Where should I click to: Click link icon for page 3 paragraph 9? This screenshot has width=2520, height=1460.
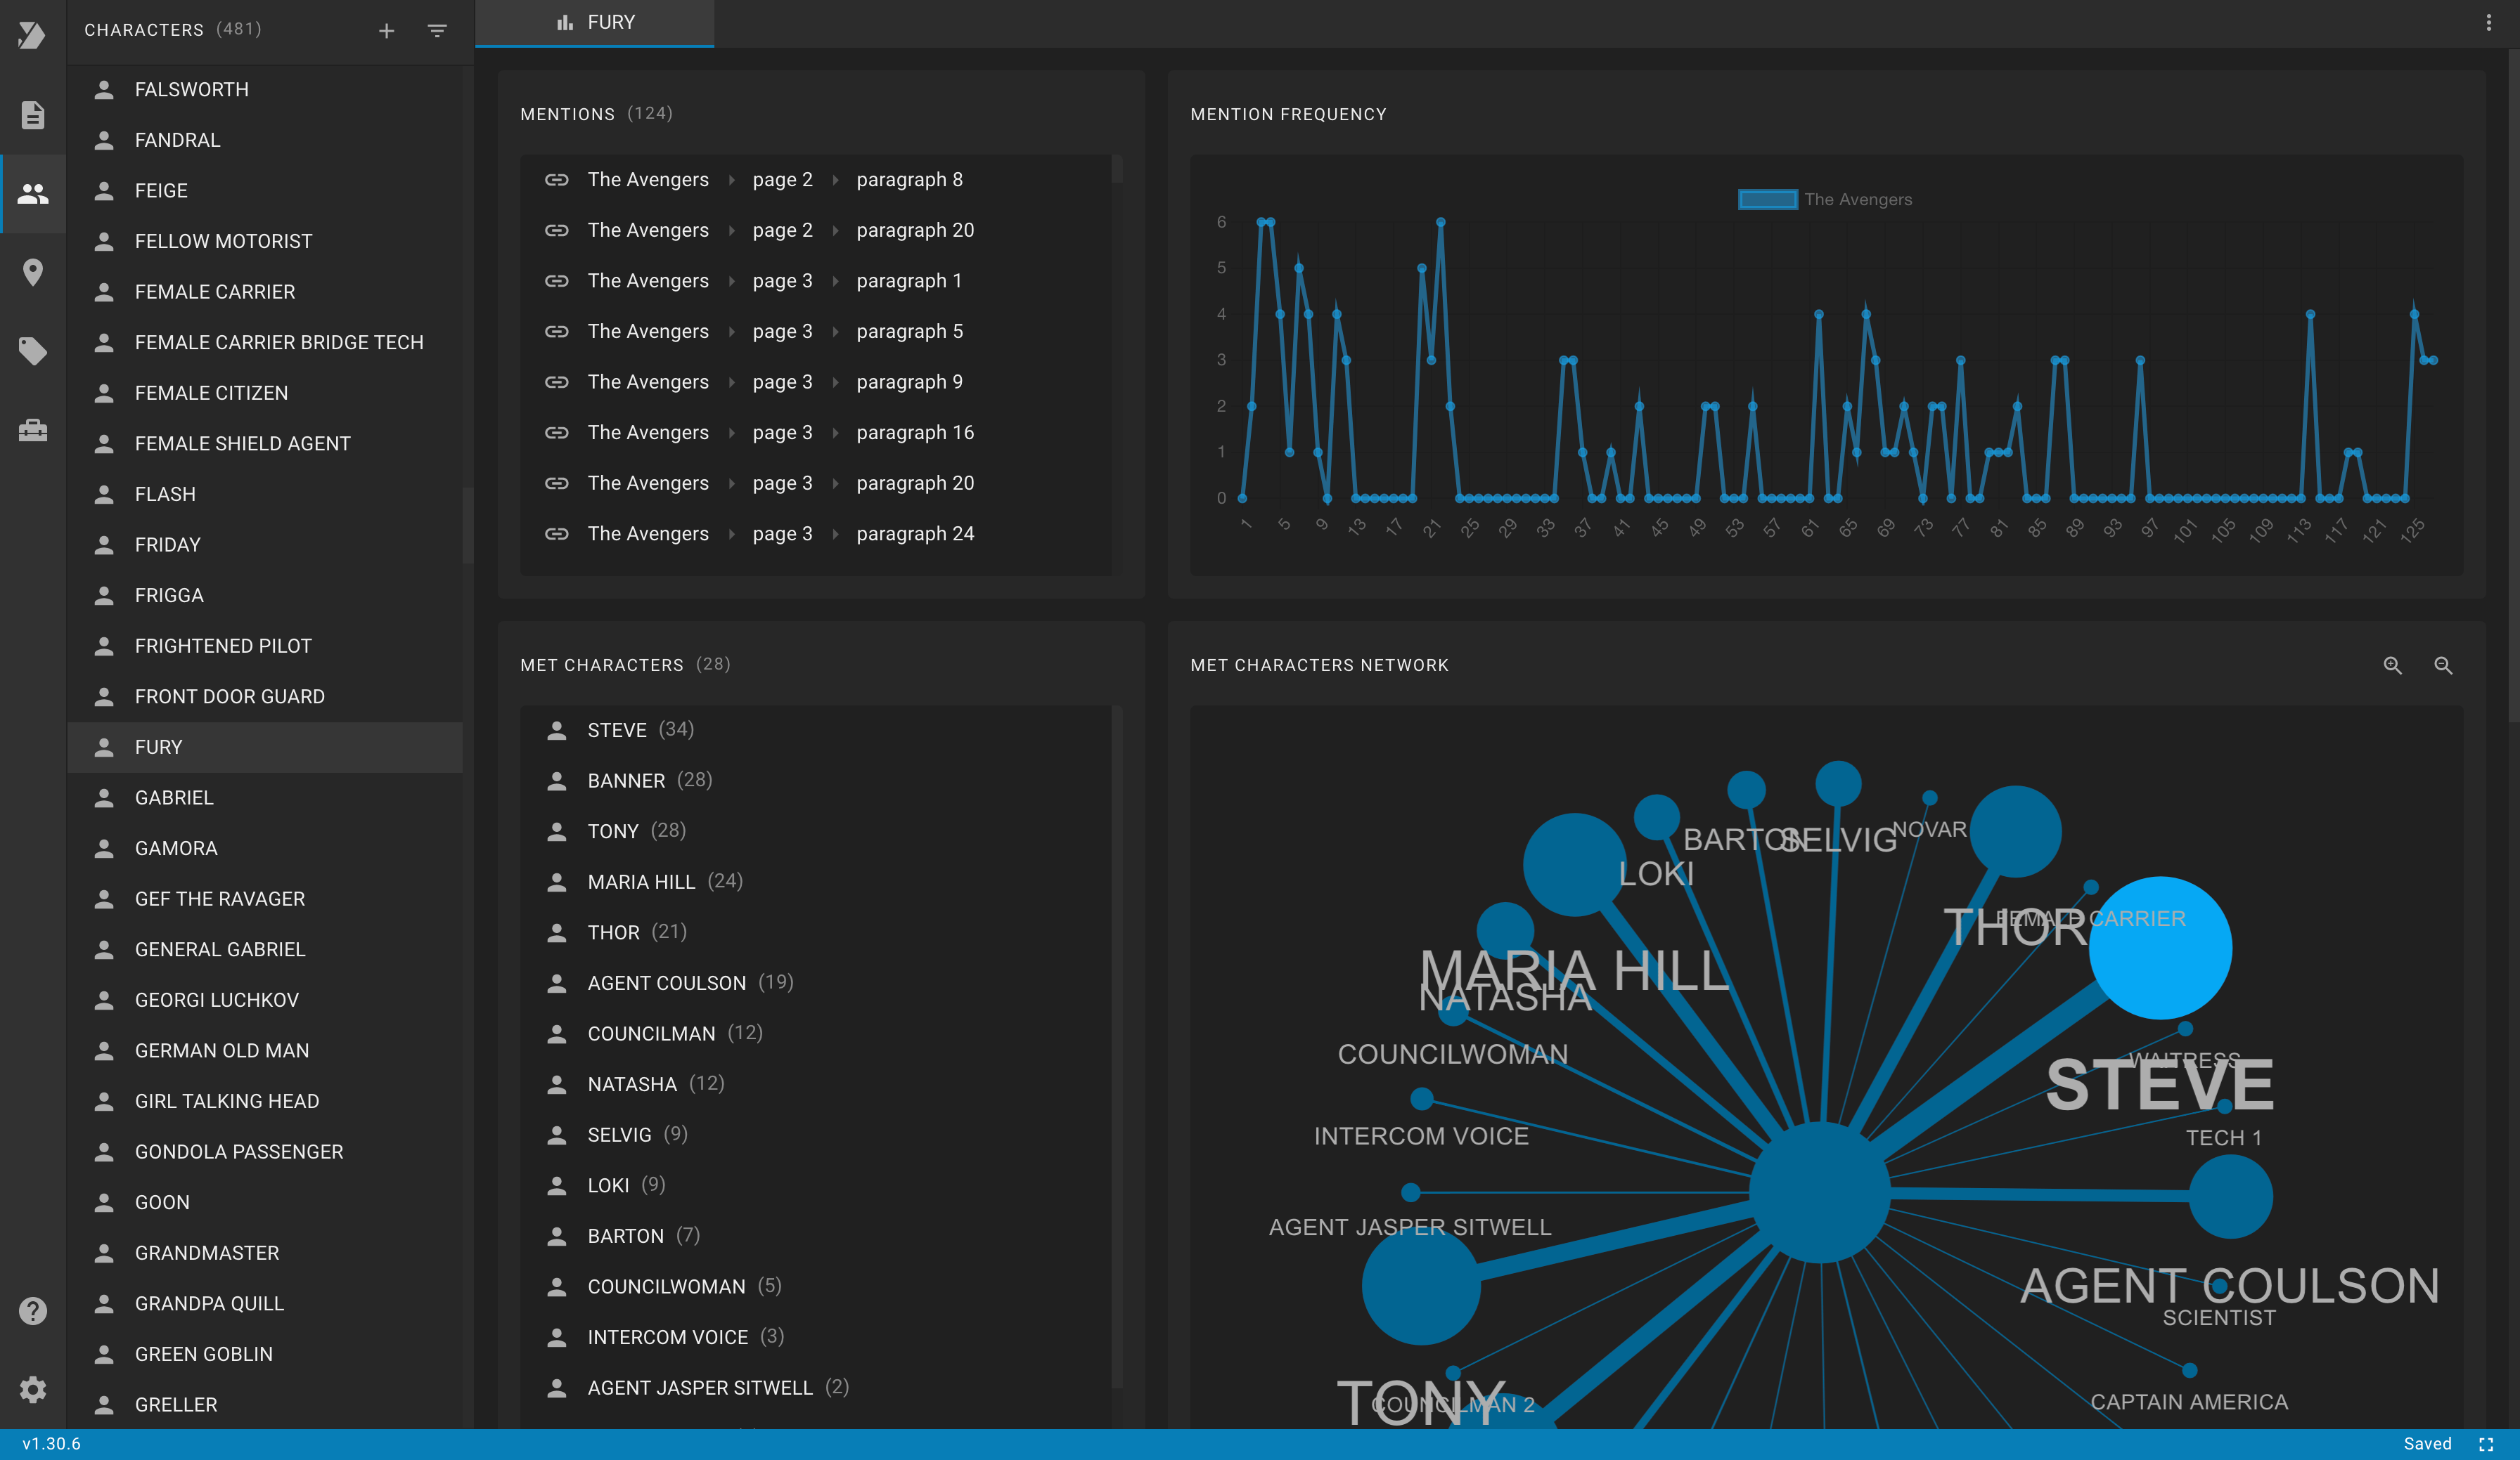557,383
